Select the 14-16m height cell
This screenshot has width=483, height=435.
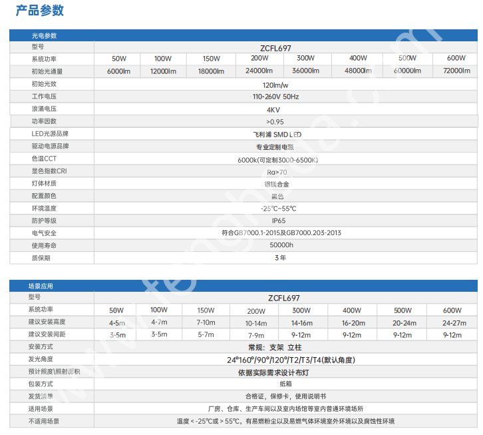(302, 323)
